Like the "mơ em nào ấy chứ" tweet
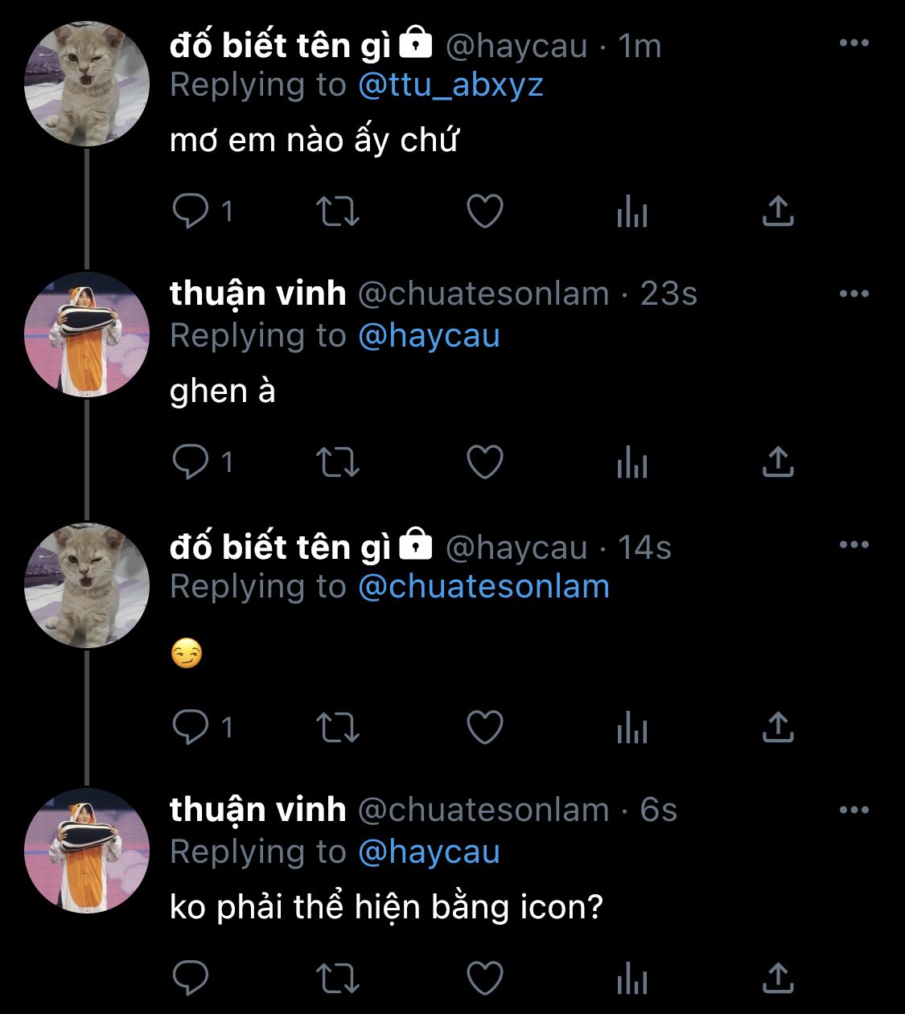This screenshot has width=905, height=1014. 485,211
